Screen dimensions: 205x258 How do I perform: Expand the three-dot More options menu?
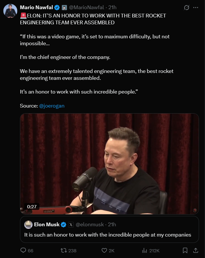click(x=196, y=8)
